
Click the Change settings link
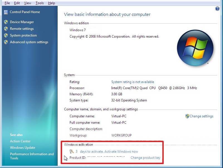[201, 116]
